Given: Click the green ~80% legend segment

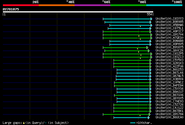Looking at the screenshot, I should 128,5.
